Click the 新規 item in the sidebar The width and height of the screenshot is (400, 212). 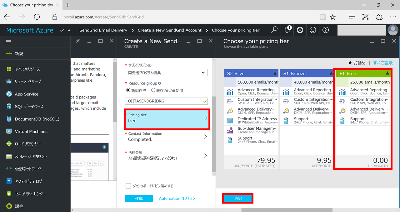coord(35,54)
